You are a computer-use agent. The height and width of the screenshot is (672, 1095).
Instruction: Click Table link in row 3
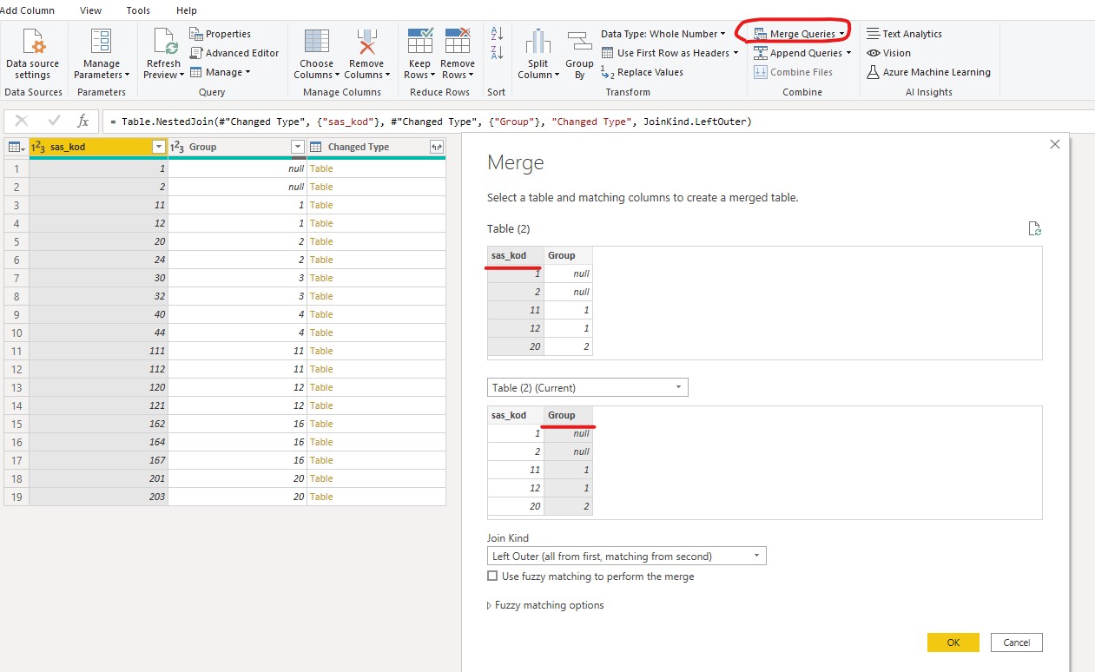[321, 205]
